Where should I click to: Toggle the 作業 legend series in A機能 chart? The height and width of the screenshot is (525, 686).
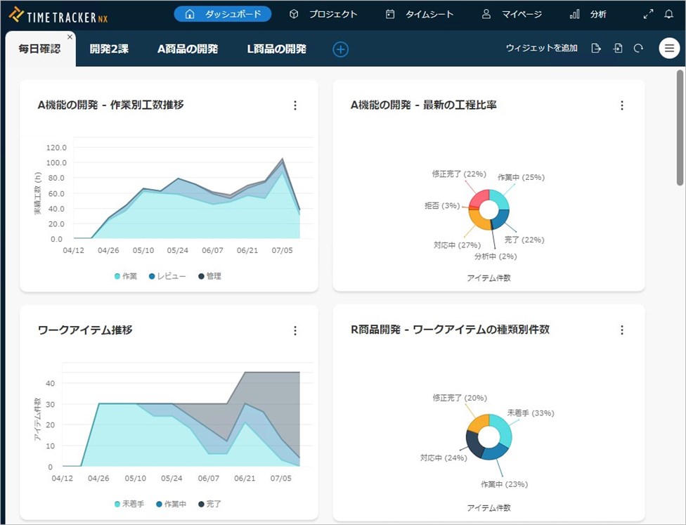(127, 276)
